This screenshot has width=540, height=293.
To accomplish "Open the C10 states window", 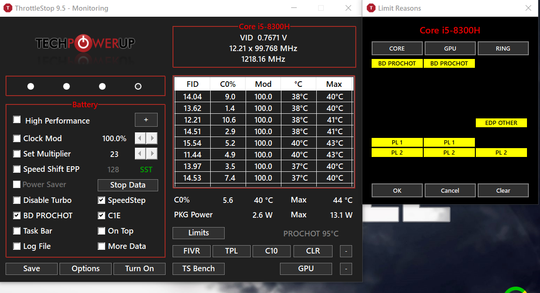I will pyautogui.click(x=271, y=251).
